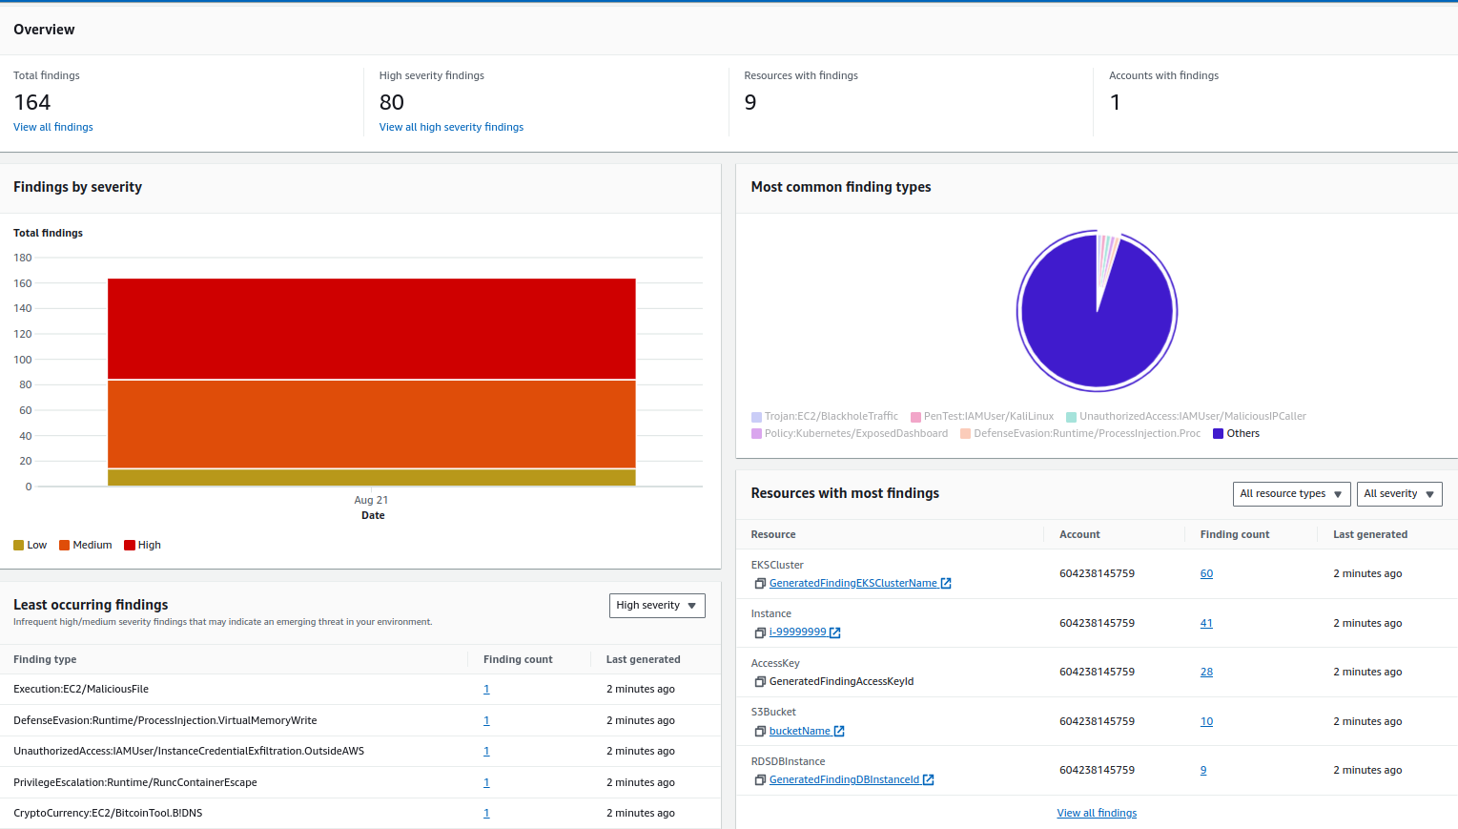Screen dimensions: 1458x829
Task: Toggle Low severity legend swatch
Action: click(18, 546)
